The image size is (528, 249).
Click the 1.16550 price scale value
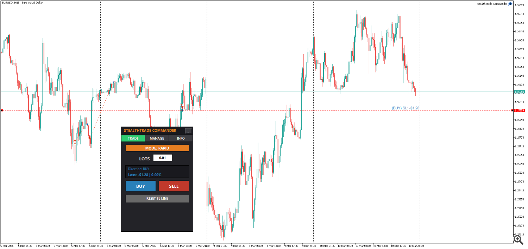pyautogui.click(x=520, y=23)
